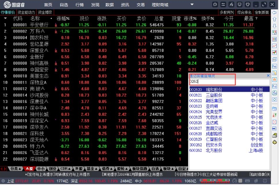Click the 定制版面 button
The image size is (279, 185).
coord(262,12)
